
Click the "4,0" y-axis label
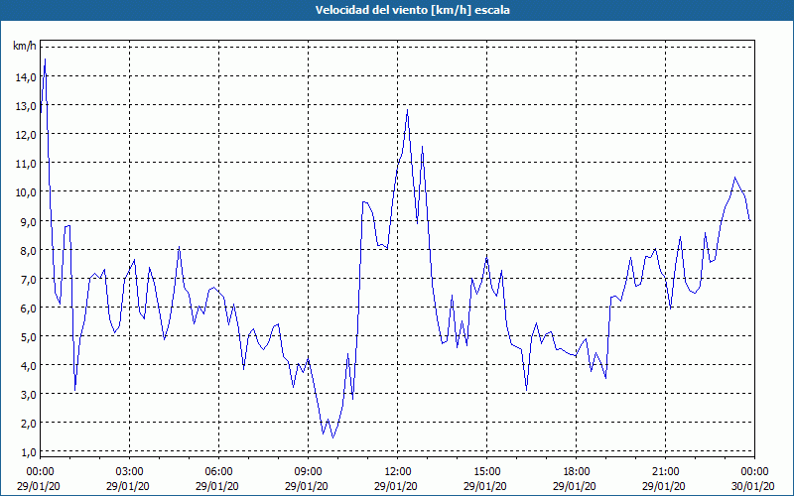(x=28, y=366)
